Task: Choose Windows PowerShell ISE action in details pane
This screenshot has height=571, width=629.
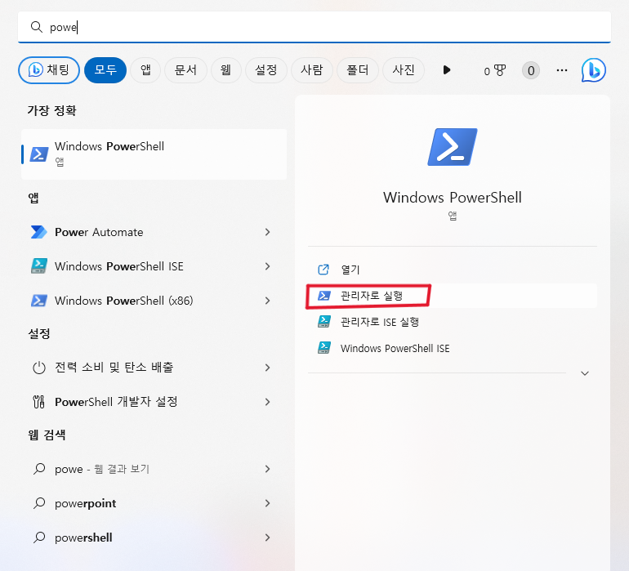Action: click(452, 348)
